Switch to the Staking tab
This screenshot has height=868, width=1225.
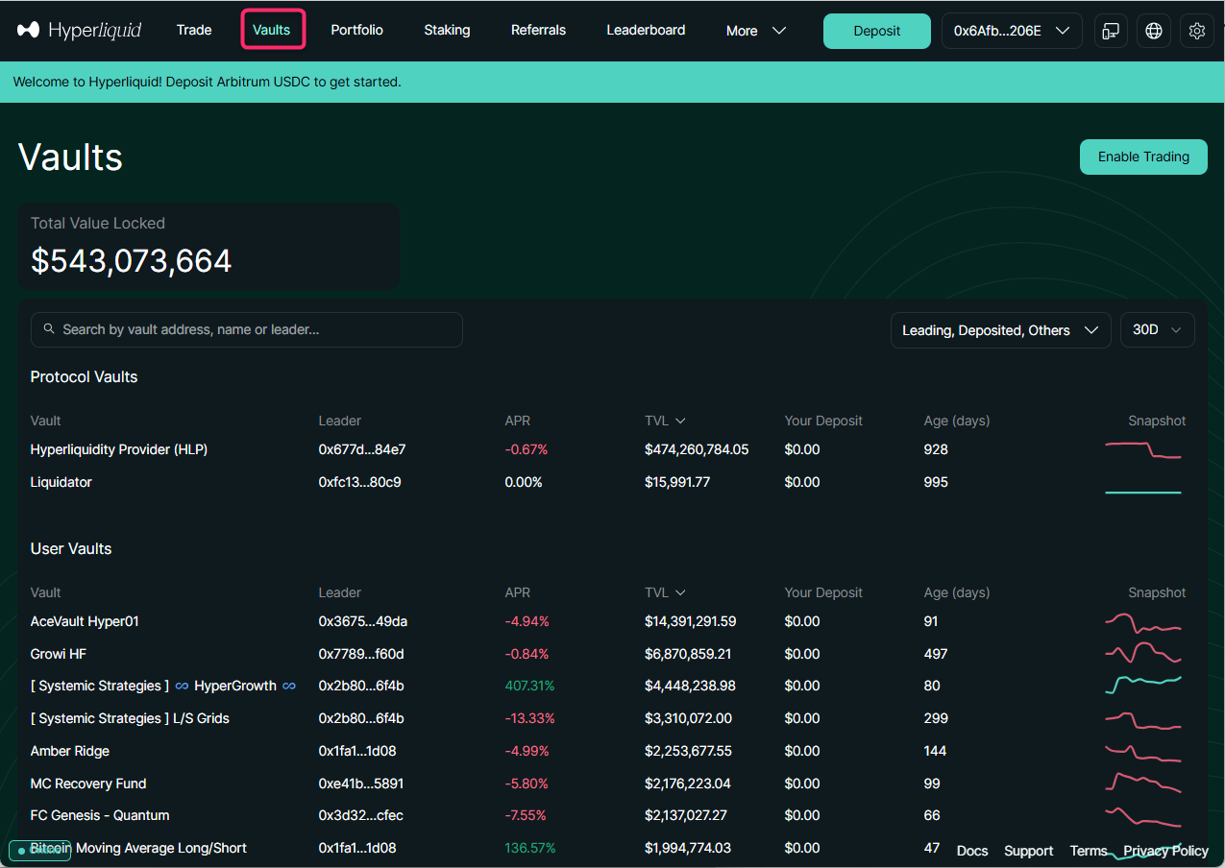pyautogui.click(x=447, y=31)
